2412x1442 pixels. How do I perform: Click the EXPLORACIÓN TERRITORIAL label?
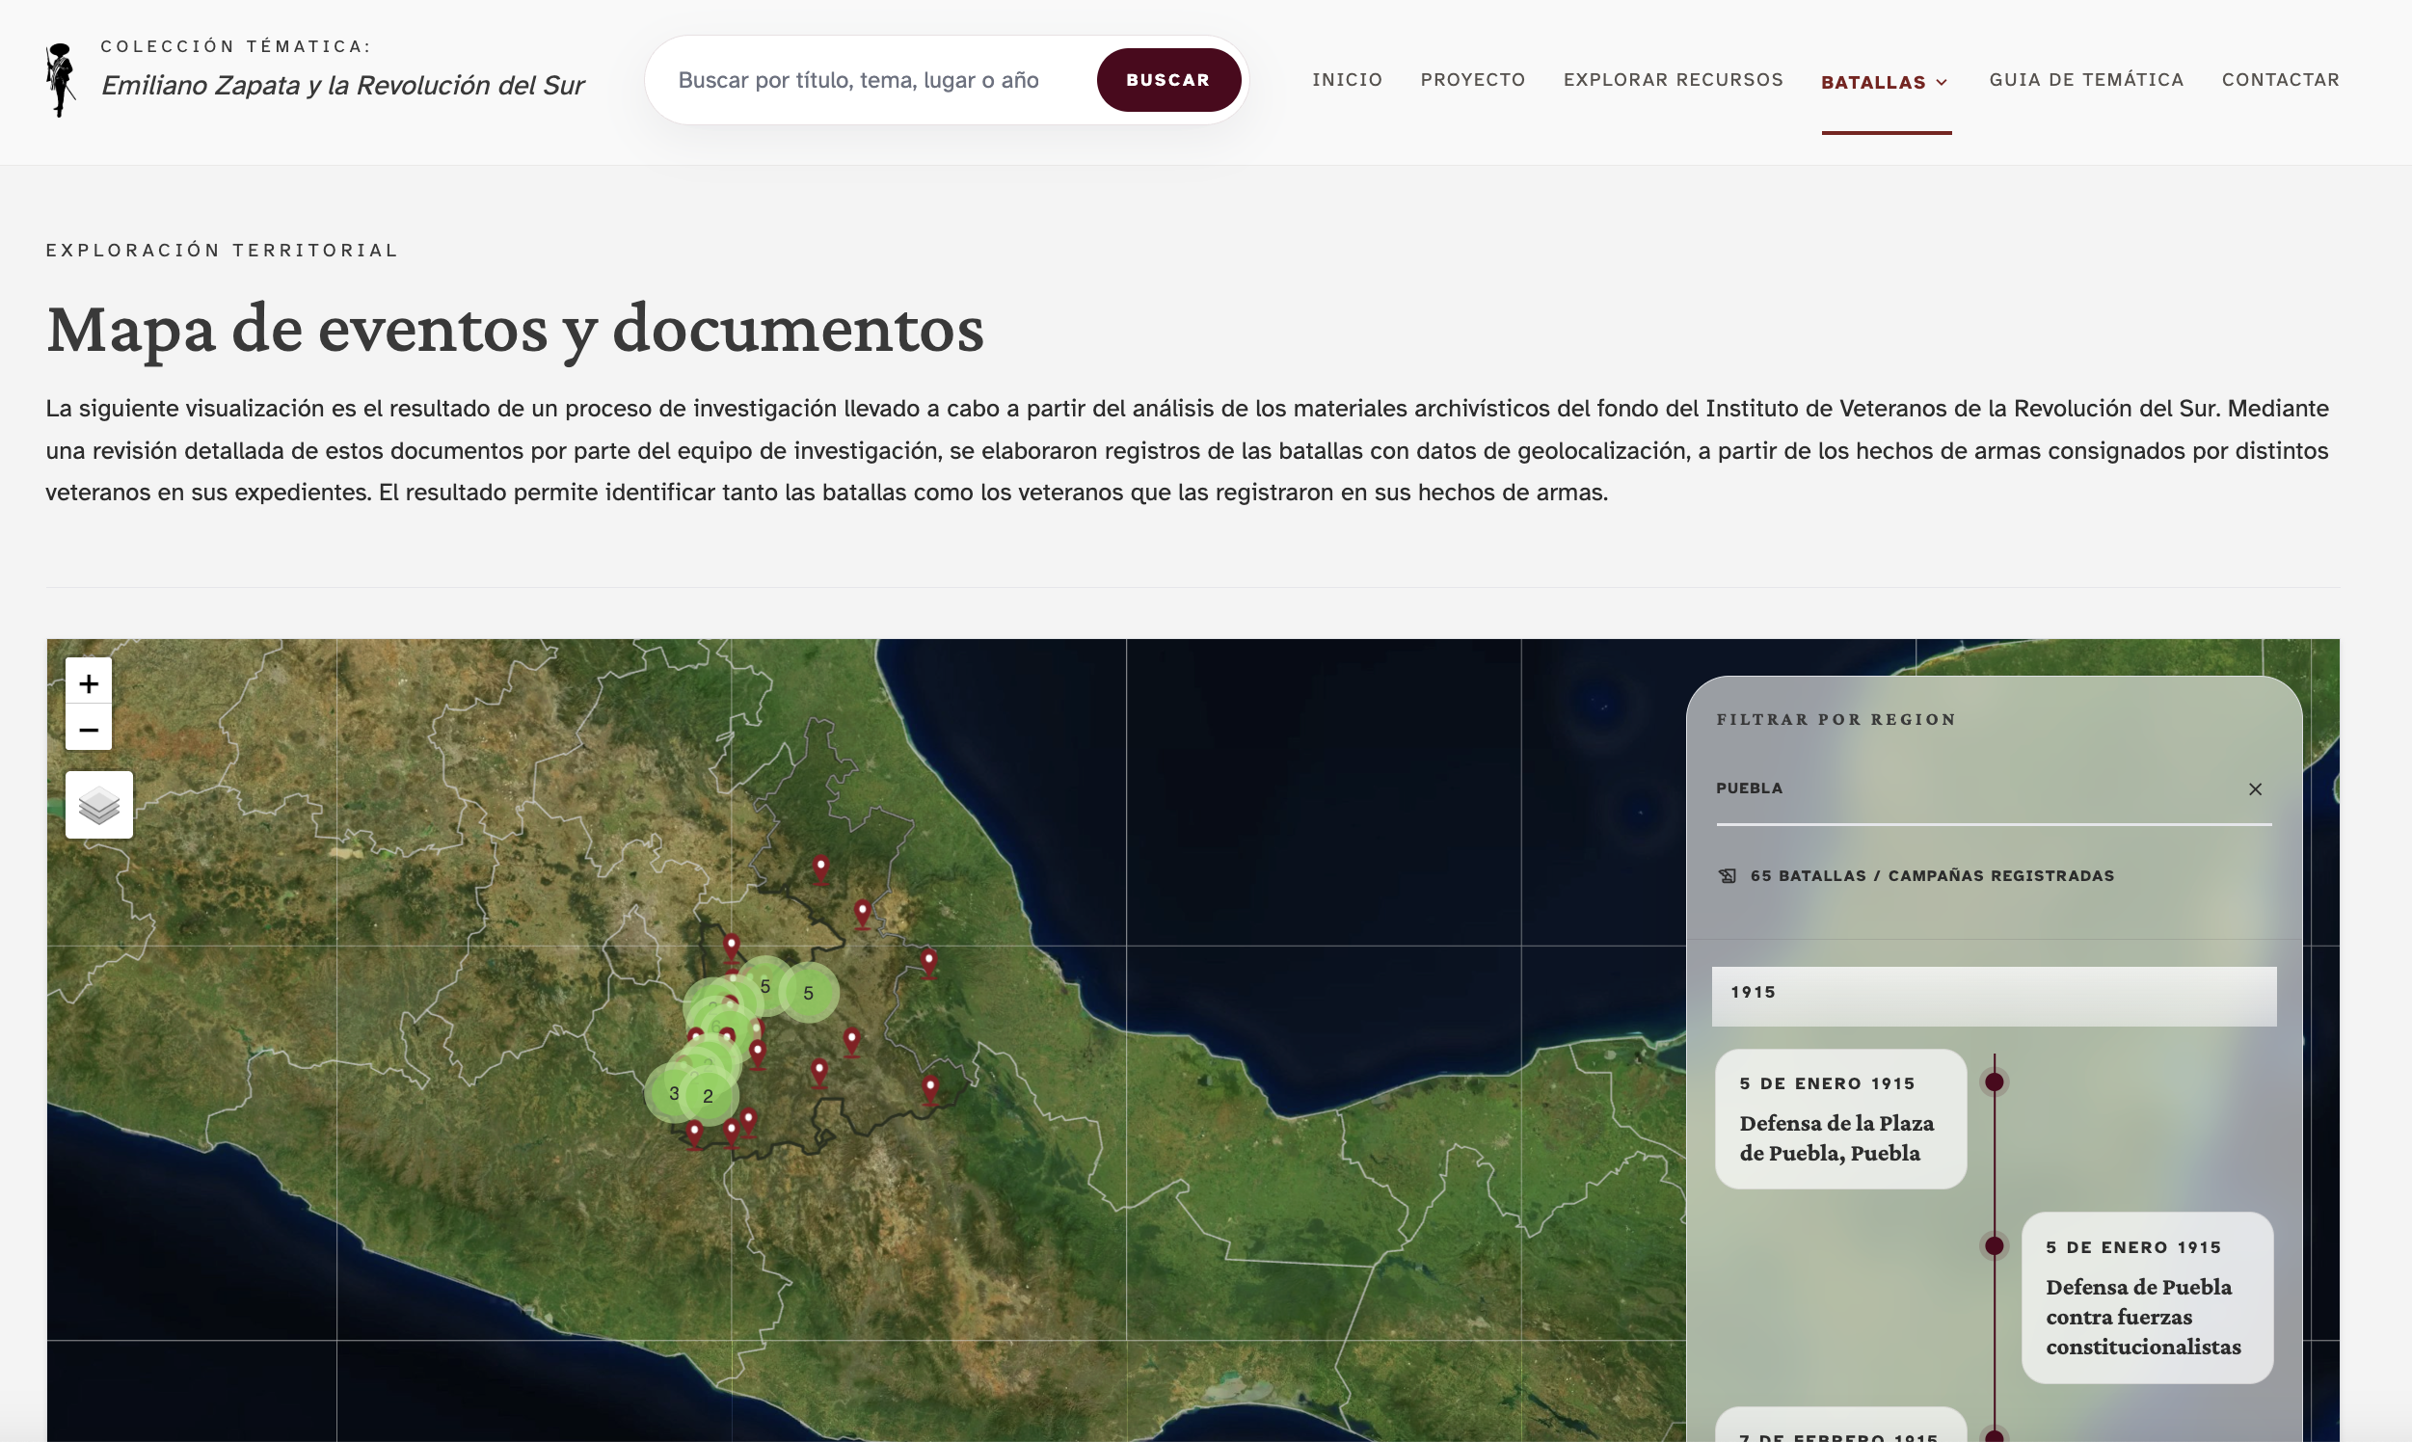pos(222,251)
